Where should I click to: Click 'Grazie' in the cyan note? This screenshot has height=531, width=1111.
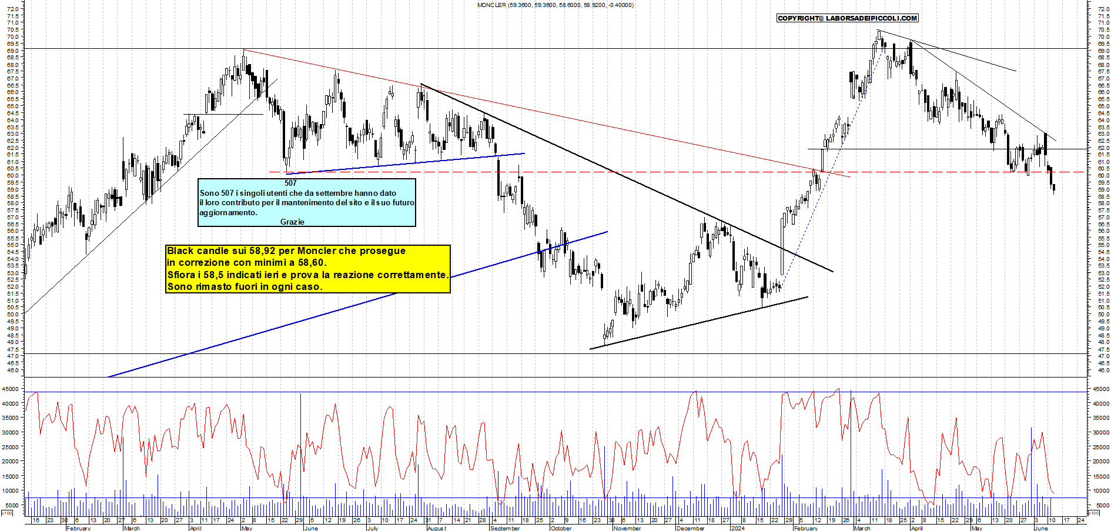tap(292, 222)
